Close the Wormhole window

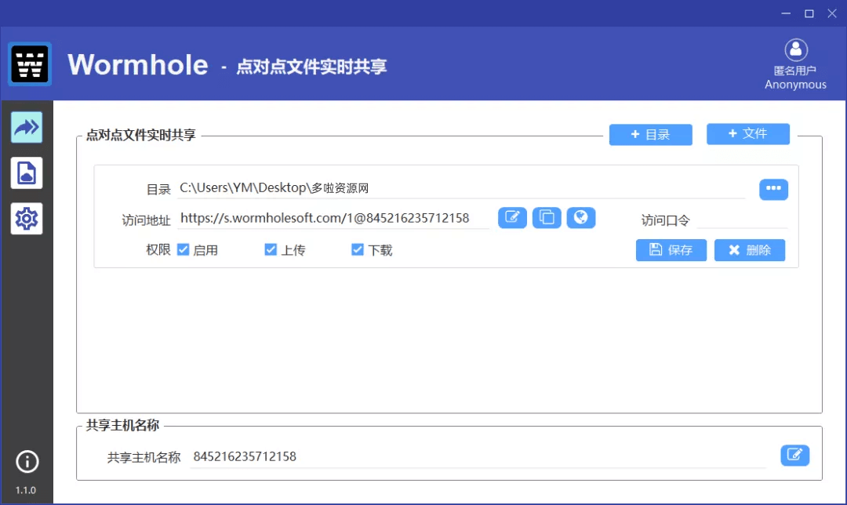pyautogui.click(x=832, y=13)
